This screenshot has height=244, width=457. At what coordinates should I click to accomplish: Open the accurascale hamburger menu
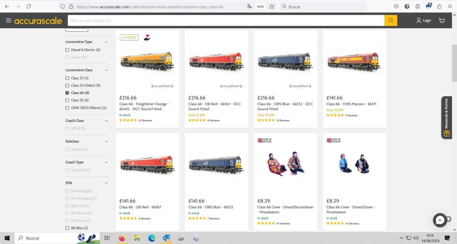pyautogui.click(x=8, y=21)
